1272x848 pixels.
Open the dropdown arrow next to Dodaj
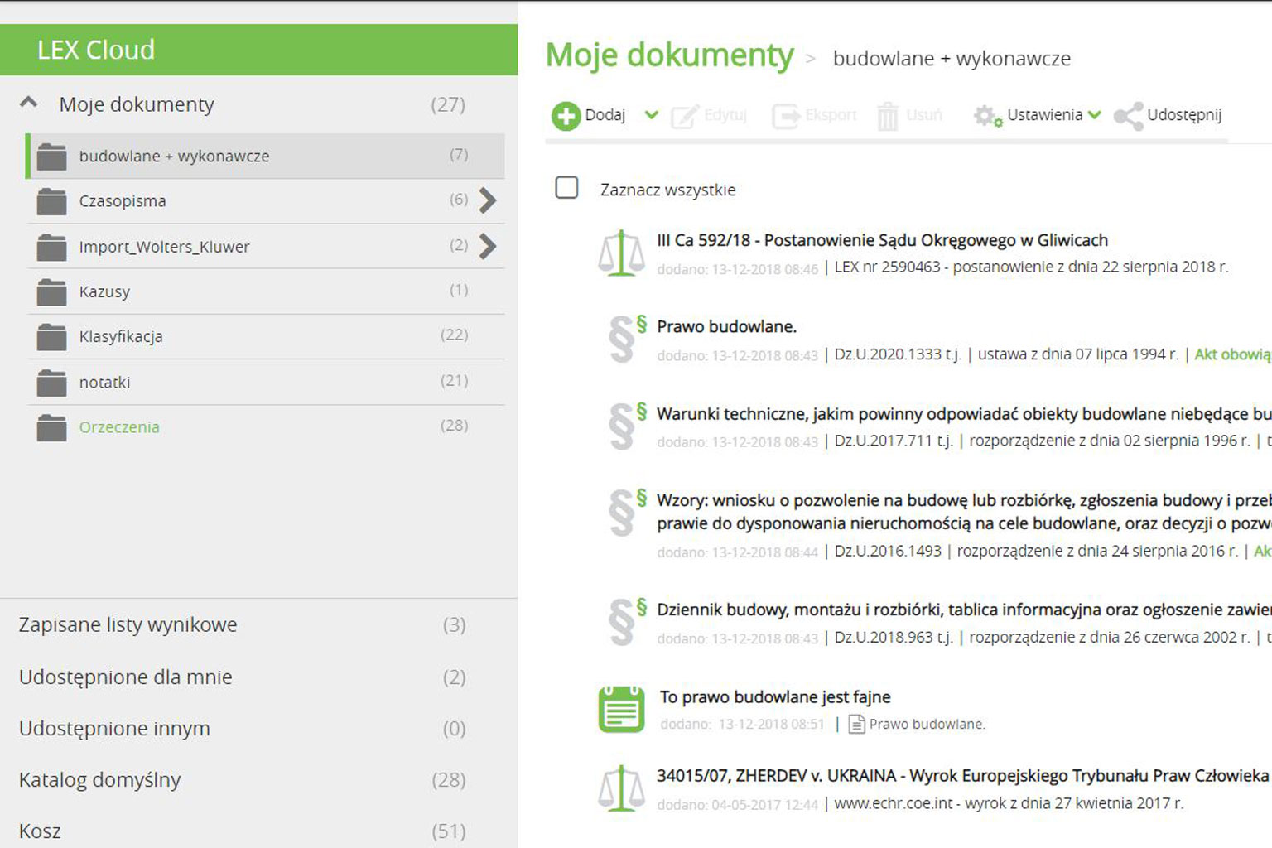[x=652, y=115]
